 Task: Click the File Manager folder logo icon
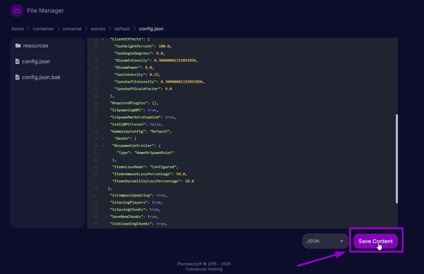[17, 11]
